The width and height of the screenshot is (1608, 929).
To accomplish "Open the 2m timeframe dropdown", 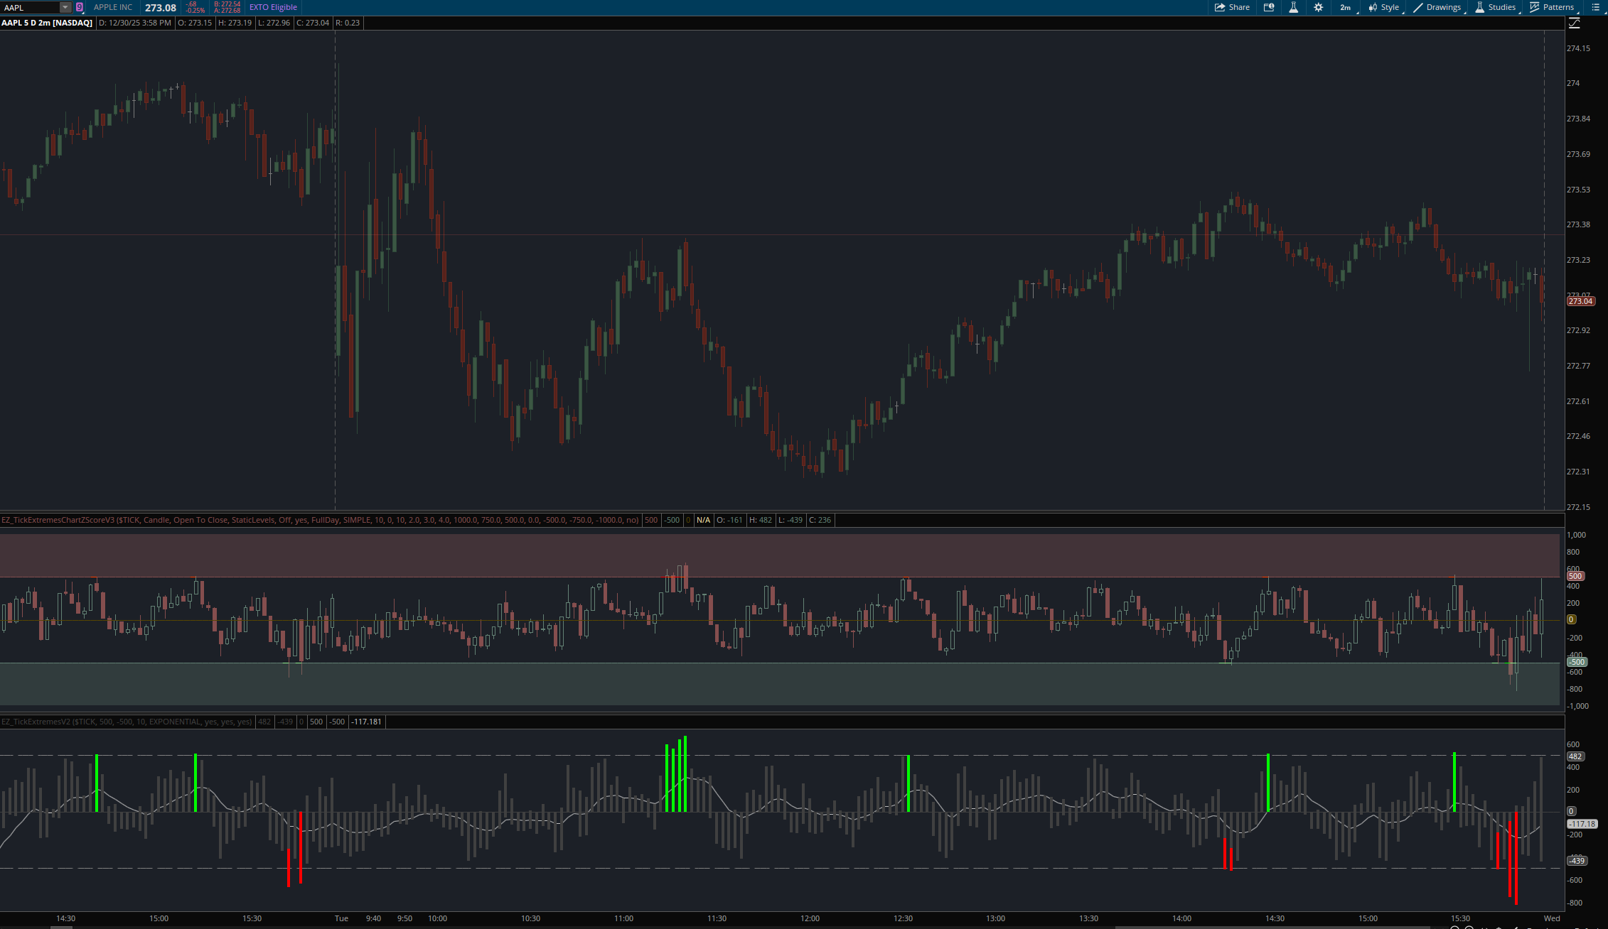I will pos(1346,7).
